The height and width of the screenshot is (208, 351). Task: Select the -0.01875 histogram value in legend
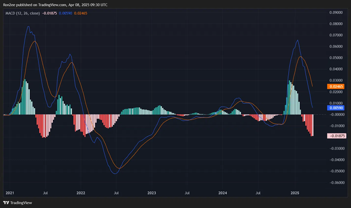coord(50,12)
